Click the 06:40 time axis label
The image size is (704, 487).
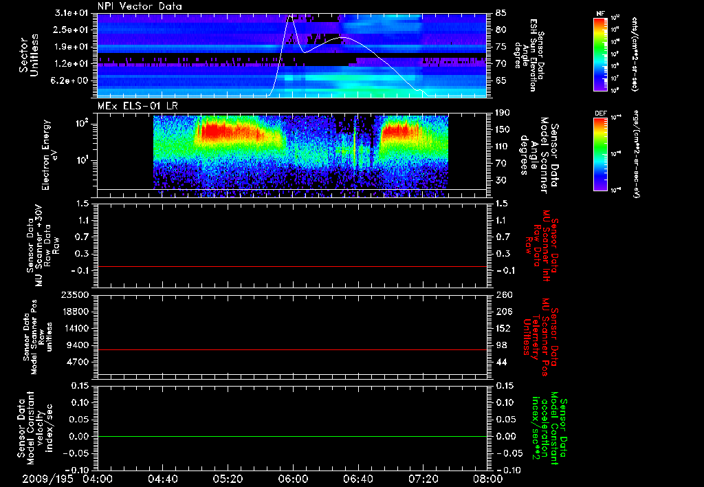pyautogui.click(x=357, y=479)
